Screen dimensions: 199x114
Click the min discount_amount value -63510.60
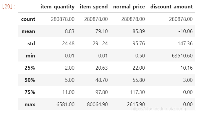(181, 56)
